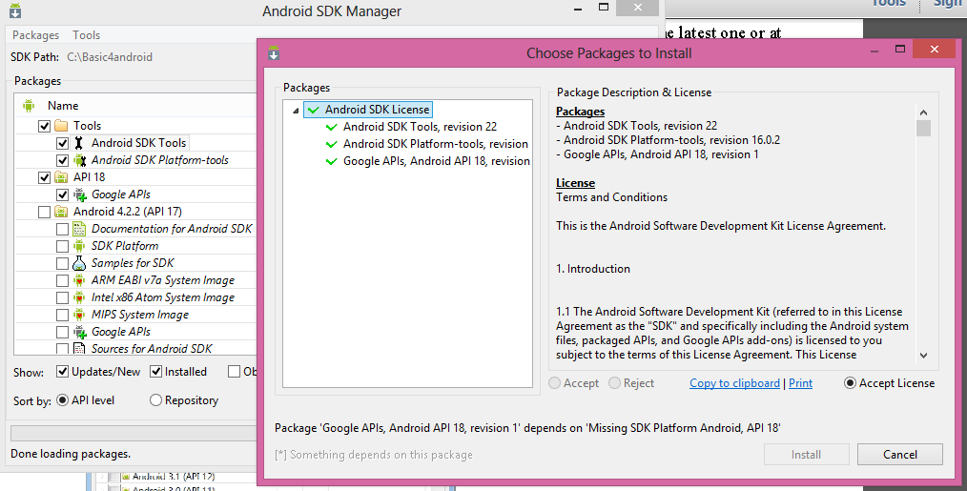Click the Android SDK Platform-tools icon
967x491 pixels.
tap(79, 160)
